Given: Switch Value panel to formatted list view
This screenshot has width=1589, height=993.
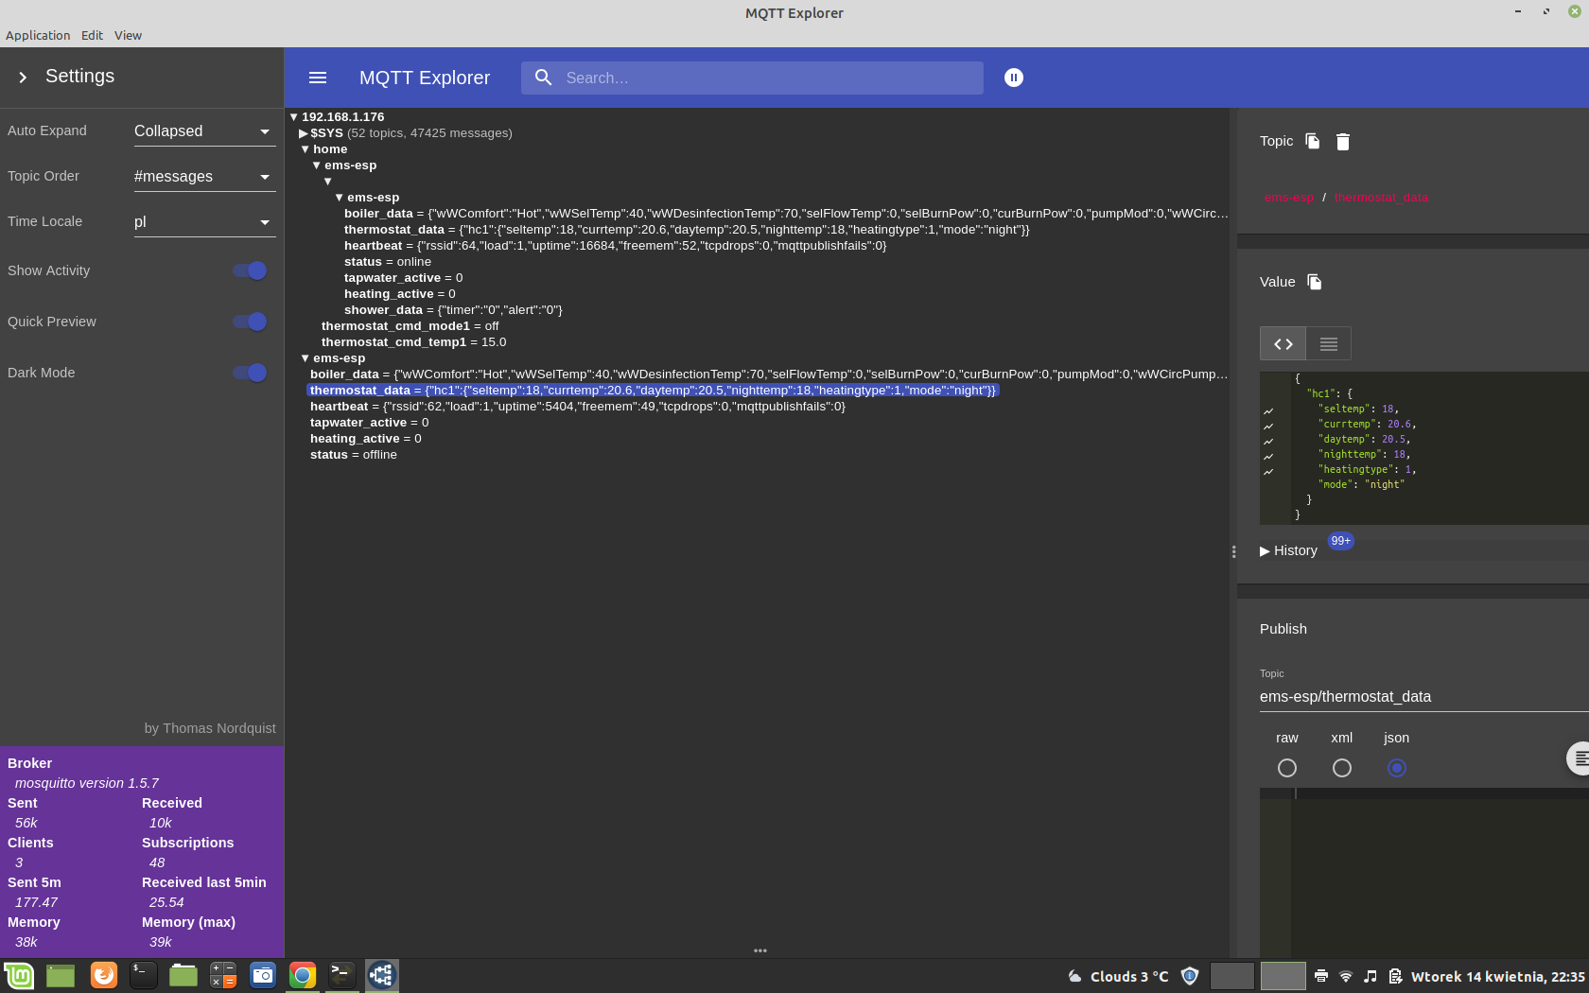Looking at the screenshot, I should [1328, 343].
